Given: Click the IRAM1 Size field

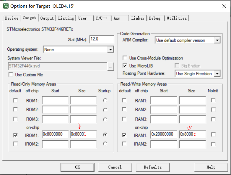Looking at the screenshot, I should pos(193,134).
